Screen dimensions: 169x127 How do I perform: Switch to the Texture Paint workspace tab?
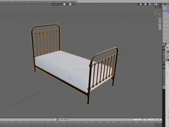(x=24, y=2)
